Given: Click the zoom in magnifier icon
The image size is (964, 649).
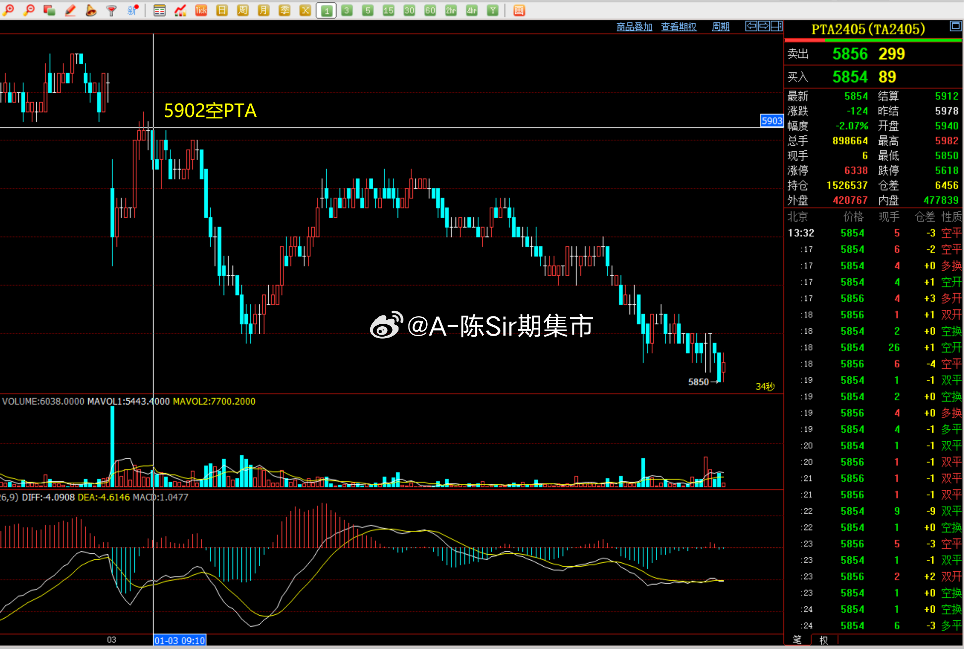Looking at the screenshot, I should 8,10.
